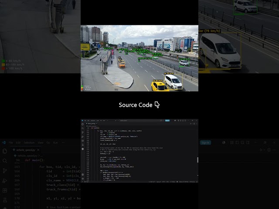279x209 pixels.
Task: Open Run and Debug in large dimmed sidebar
Action: pos(5,181)
